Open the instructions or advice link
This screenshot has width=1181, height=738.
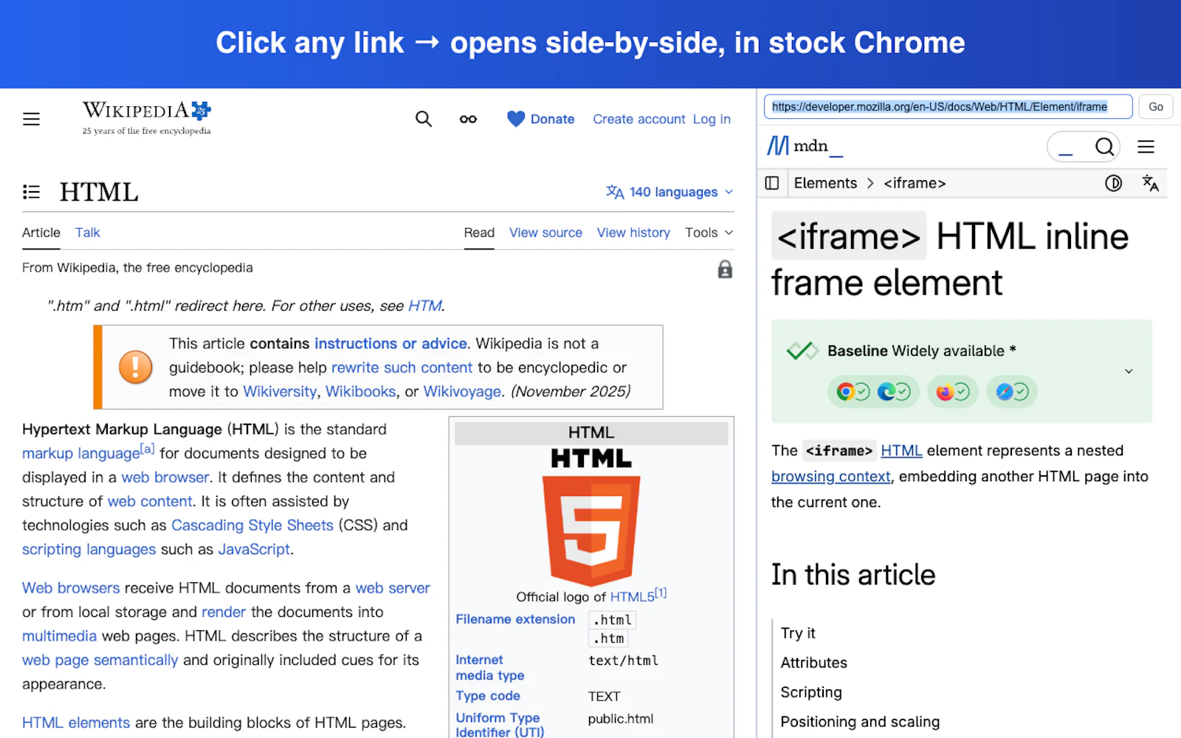[x=390, y=343]
